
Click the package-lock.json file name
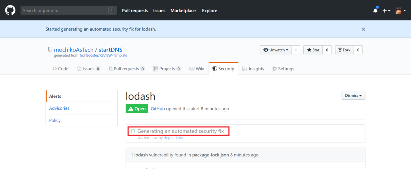point(211,155)
